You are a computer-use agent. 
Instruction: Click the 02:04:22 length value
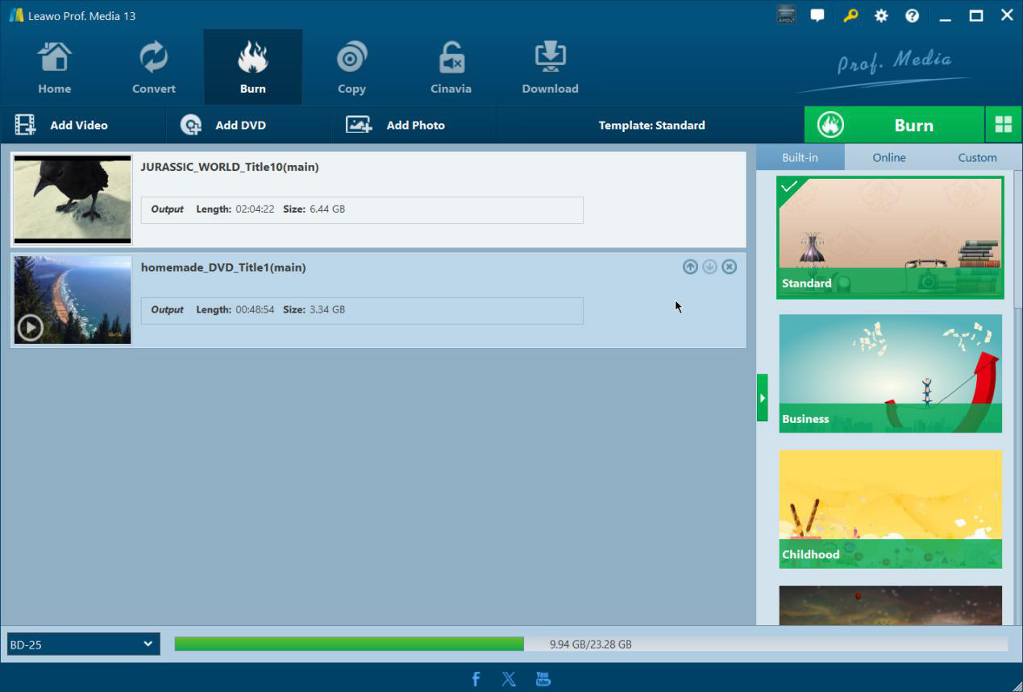[255, 209]
